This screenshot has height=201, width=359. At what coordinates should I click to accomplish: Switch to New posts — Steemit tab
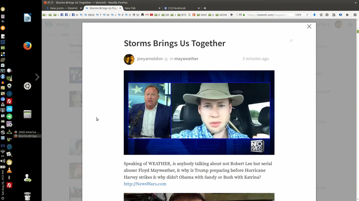tap(64, 8)
